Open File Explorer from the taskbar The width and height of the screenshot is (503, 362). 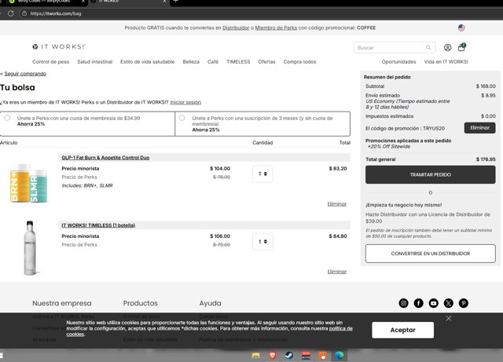pyautogui.click(x=255, y=355)
